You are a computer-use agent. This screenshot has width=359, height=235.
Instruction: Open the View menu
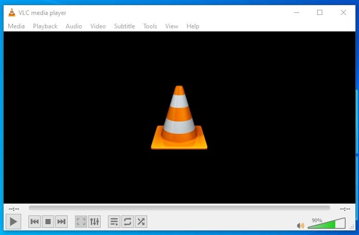coord(171,26)
